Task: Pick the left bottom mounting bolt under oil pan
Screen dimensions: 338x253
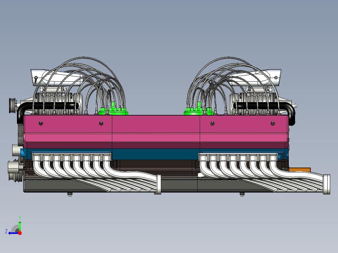Action: pyautogui.click(x=70, y=194)
